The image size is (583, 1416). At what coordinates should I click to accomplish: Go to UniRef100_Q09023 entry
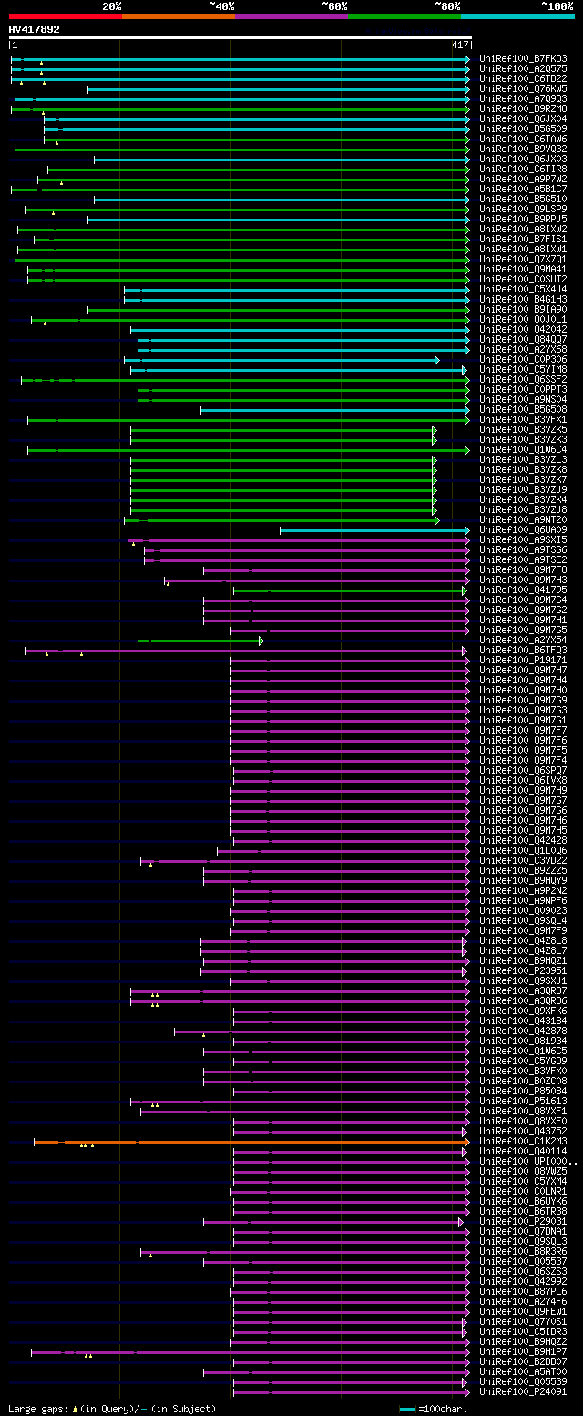click(523, 910)
